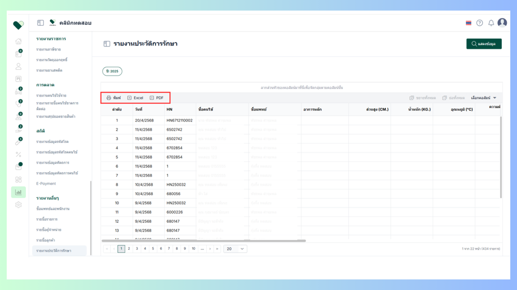Select the highlighted bar chart reports icon
This screenshot has width=517, height=290.
[x=19, y=192]
